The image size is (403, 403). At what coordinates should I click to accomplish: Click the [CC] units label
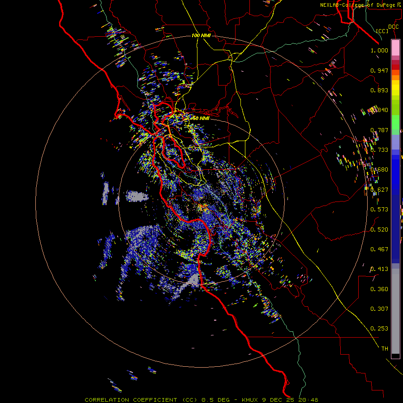tap(382, 31)
